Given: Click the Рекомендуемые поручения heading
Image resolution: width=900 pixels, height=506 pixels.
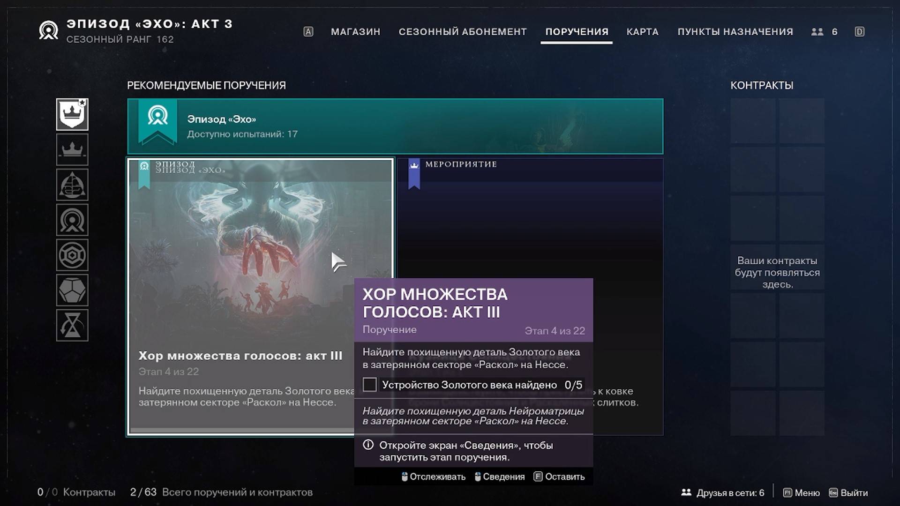Looking at the screenshot, I should point(206,85).
